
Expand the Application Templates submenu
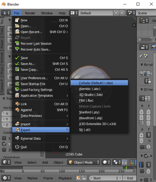pos(41,96)
